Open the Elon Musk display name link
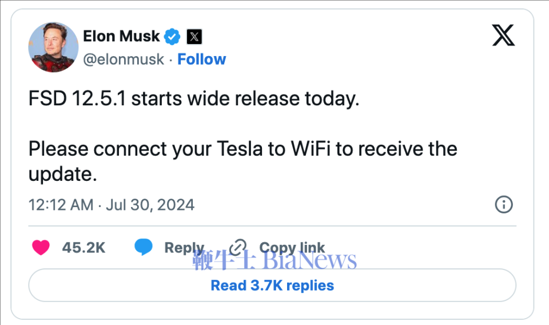Viewport: 549px width, 325px height. click(x=121, y=37)
